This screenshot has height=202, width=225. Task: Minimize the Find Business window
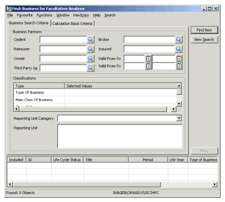[x=204, y=8]
